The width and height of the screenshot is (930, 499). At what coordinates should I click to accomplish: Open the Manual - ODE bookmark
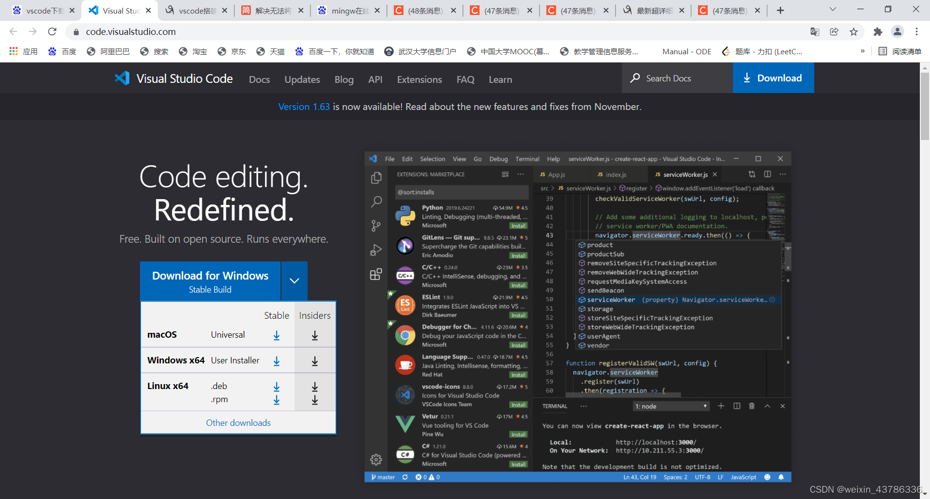pos(687,51)
